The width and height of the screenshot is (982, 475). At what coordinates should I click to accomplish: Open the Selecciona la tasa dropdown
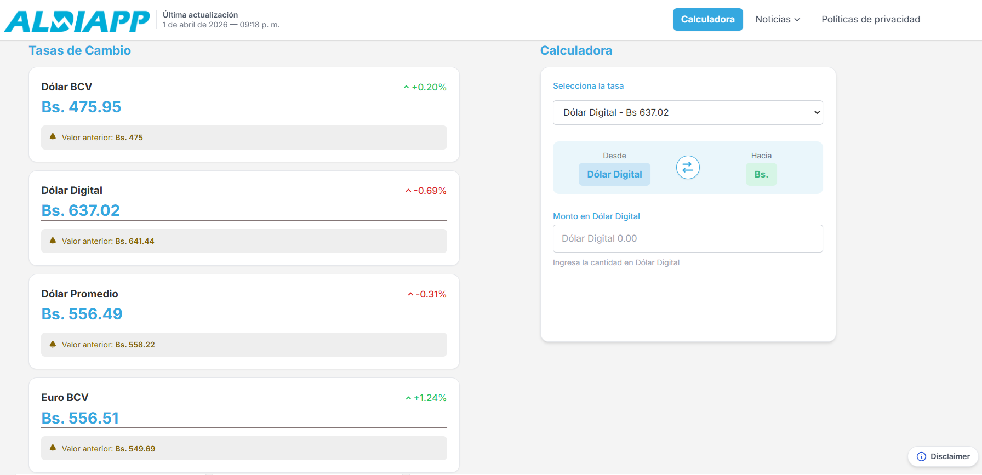click(688, 112)
